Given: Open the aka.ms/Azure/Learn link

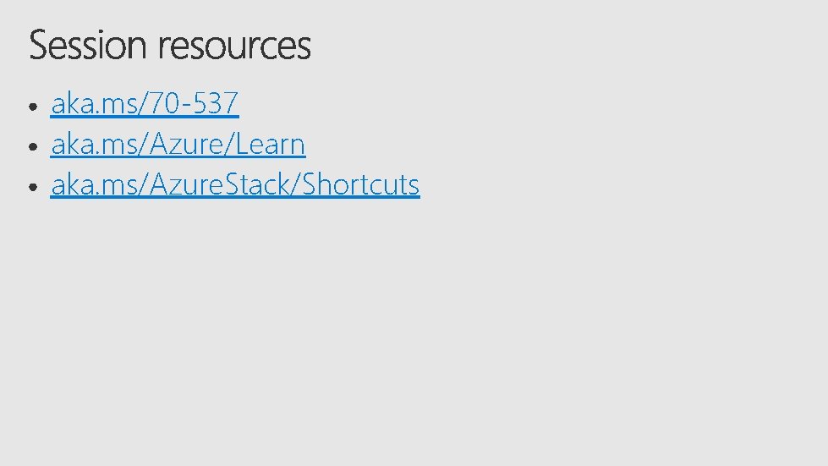Looking at the screenshot, I should click(178, 144).
